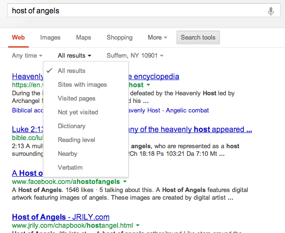The height and width of the screenshot is (233, 285).
Task: Toggle the Search tools button
Action: pos(198,37)
